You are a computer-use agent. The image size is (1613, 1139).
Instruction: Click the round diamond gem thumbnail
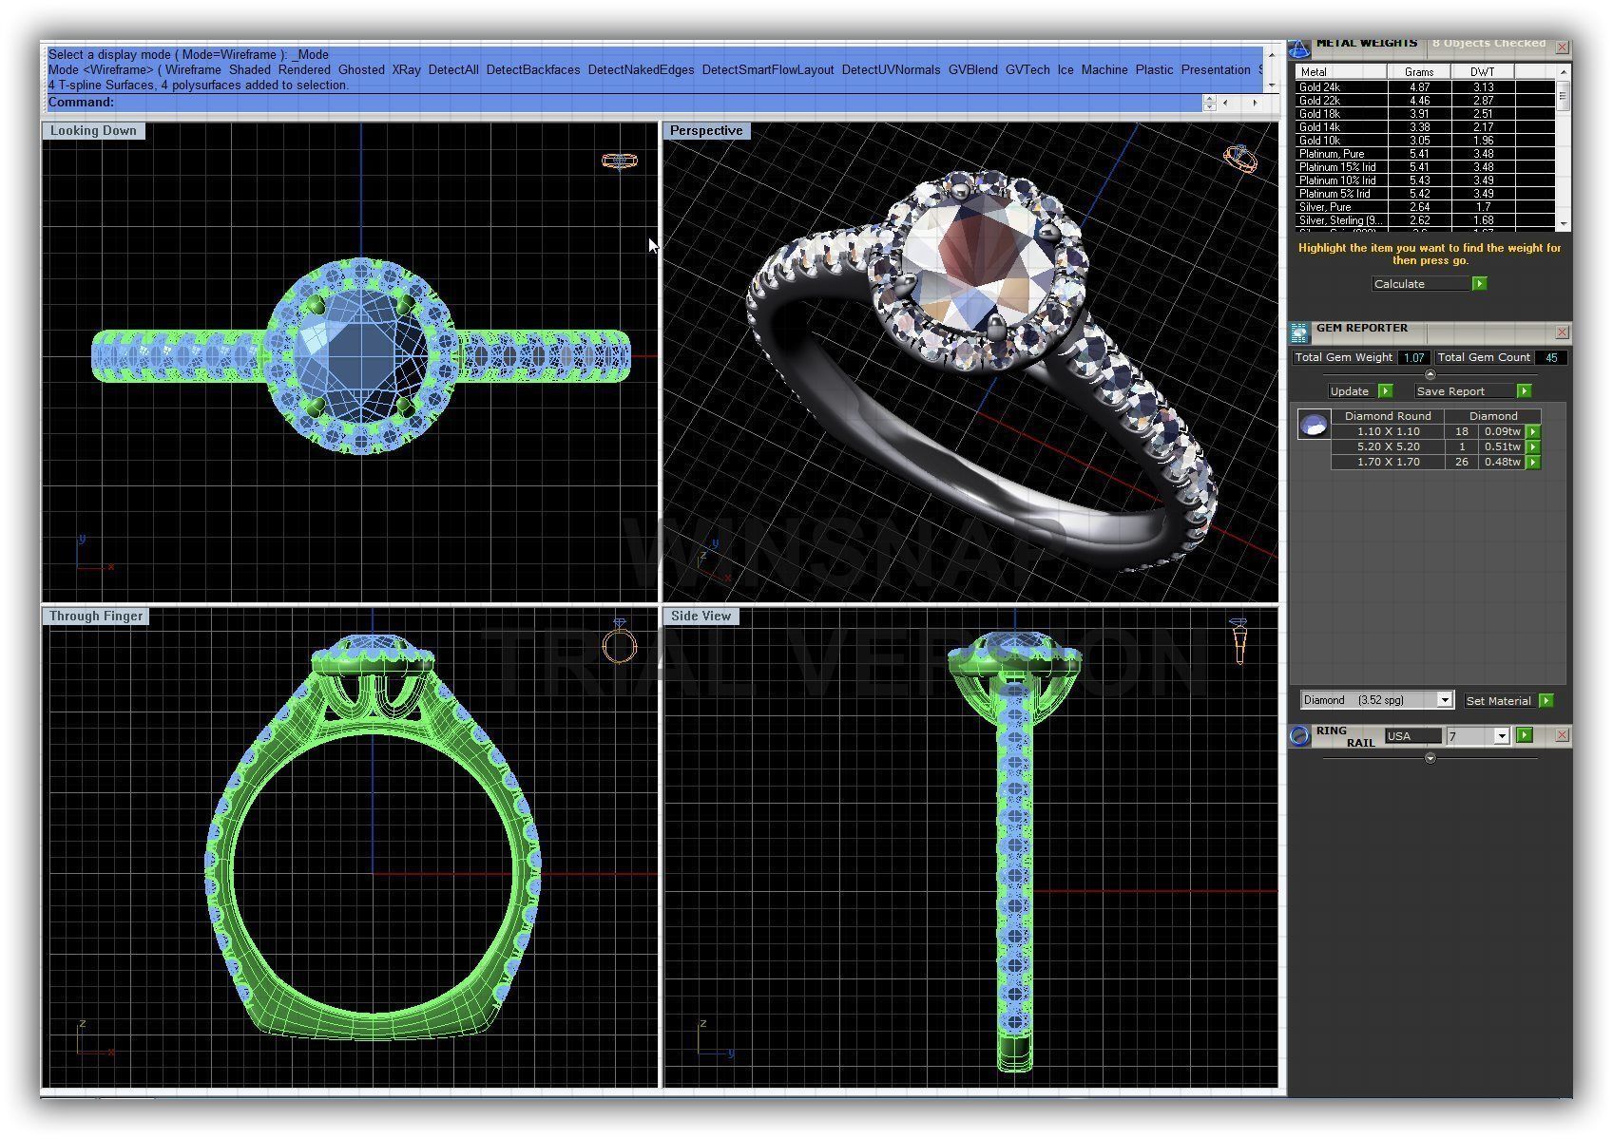[1314, 425]
